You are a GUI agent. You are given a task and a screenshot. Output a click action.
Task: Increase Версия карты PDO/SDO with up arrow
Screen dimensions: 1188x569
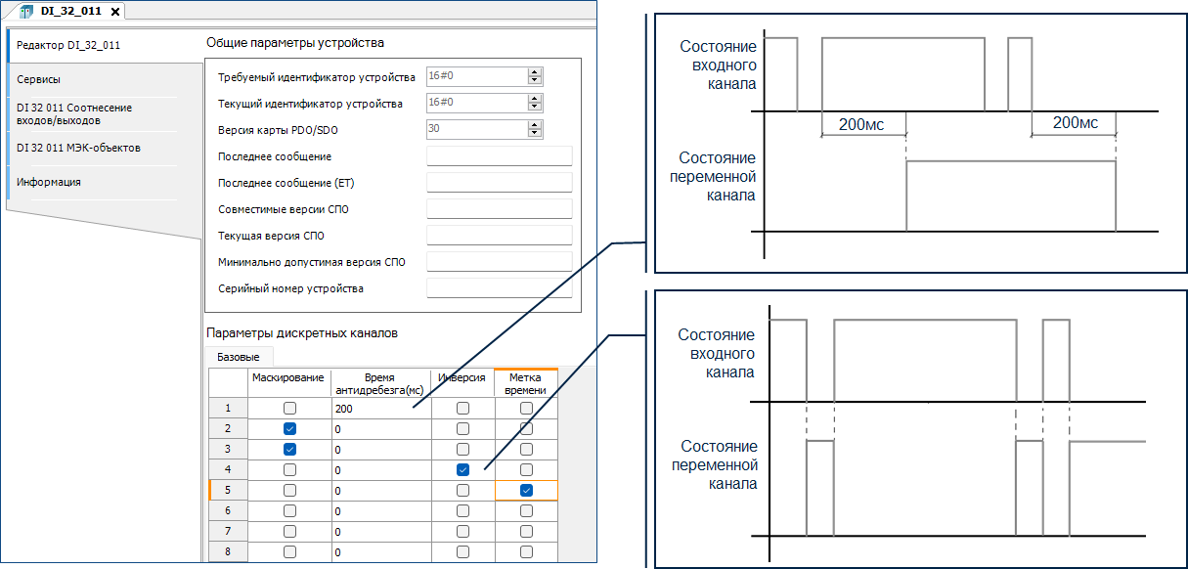point(534,124)
